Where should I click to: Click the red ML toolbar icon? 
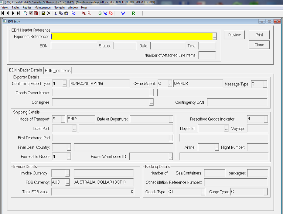(x=84, y=13)
